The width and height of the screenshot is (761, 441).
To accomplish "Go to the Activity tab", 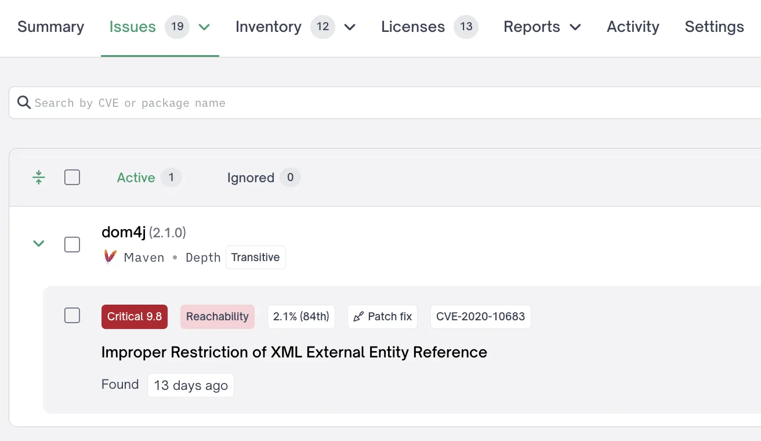I will [632, 27].
